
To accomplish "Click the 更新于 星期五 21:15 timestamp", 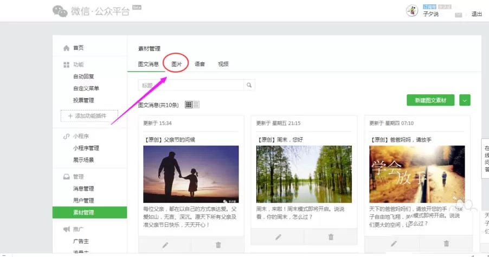I will (278, 123).
